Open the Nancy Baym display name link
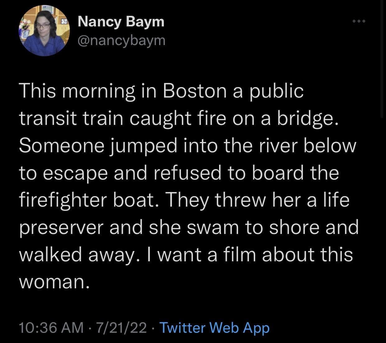 (x=121, y=22)
